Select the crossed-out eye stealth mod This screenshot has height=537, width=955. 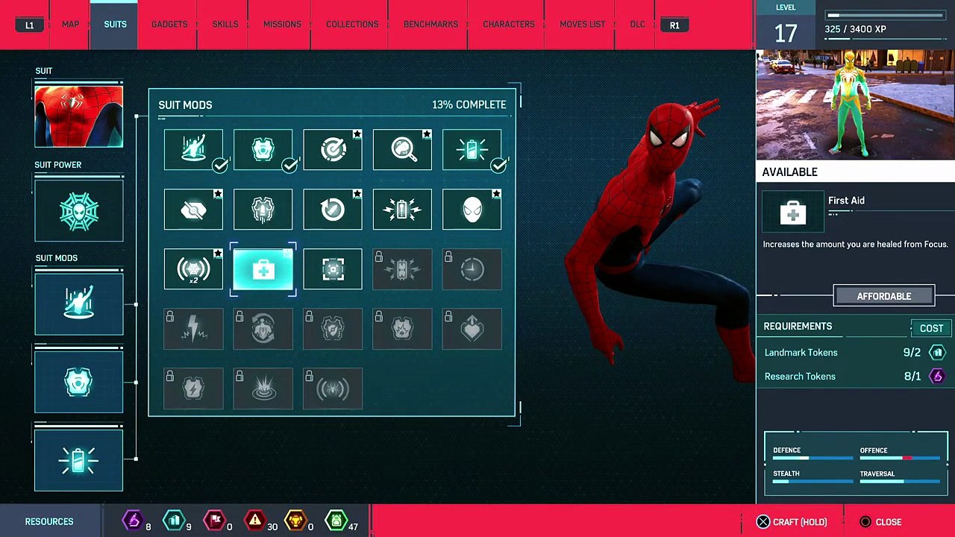pyautogui.click(x=193, y=210)
